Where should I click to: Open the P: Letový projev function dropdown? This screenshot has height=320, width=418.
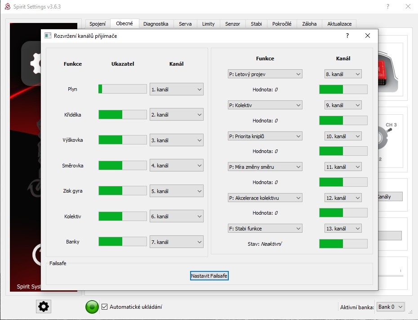point(264,74)
